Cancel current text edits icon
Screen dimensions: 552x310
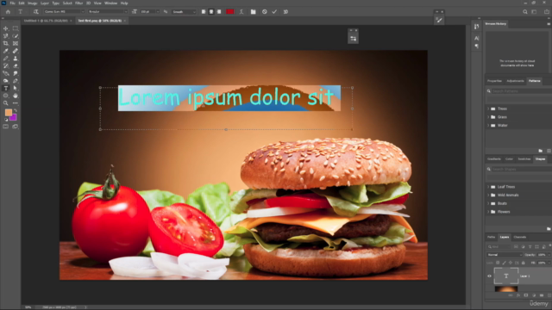click(265, 11)
